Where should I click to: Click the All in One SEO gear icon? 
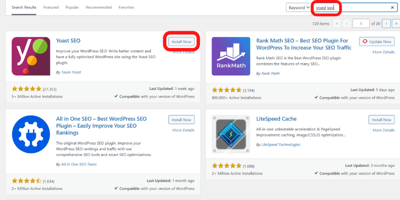(x=31, y=134)
